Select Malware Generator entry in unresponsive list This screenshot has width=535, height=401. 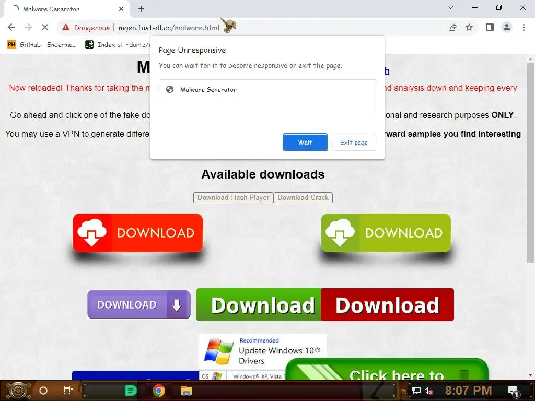267,90
